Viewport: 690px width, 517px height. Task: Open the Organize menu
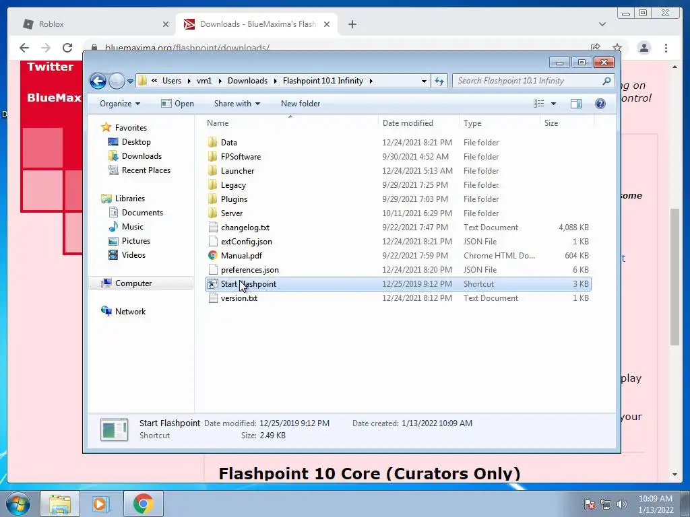(120, 104)
